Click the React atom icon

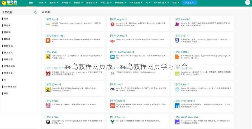coord(177,90)
